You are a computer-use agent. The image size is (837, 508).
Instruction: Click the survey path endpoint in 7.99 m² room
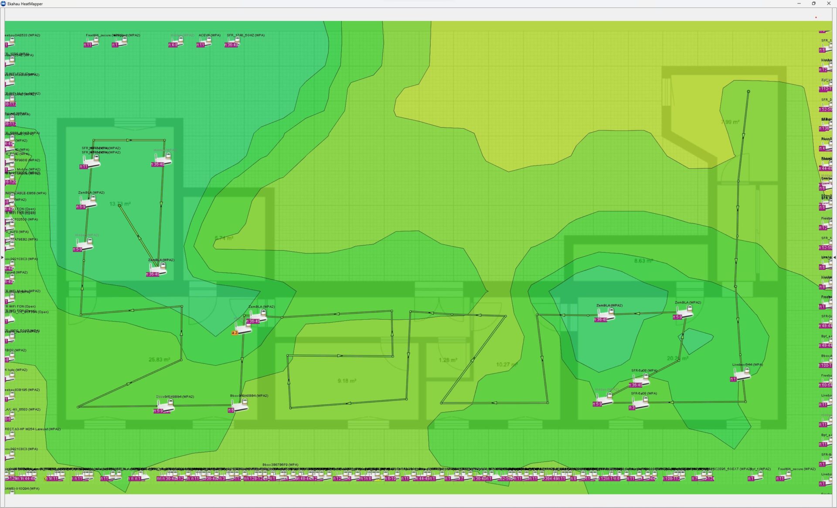(749, 92)
